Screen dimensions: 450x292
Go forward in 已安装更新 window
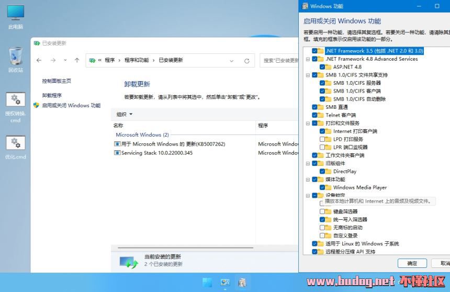53,60
